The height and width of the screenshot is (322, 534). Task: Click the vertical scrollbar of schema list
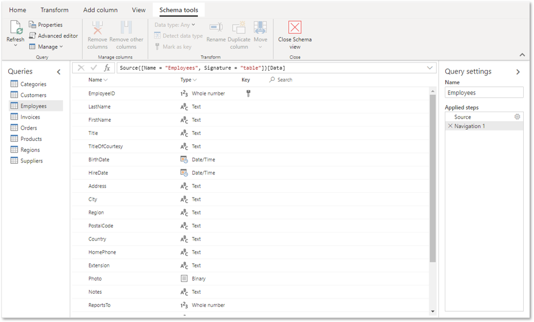coord(433,178)
